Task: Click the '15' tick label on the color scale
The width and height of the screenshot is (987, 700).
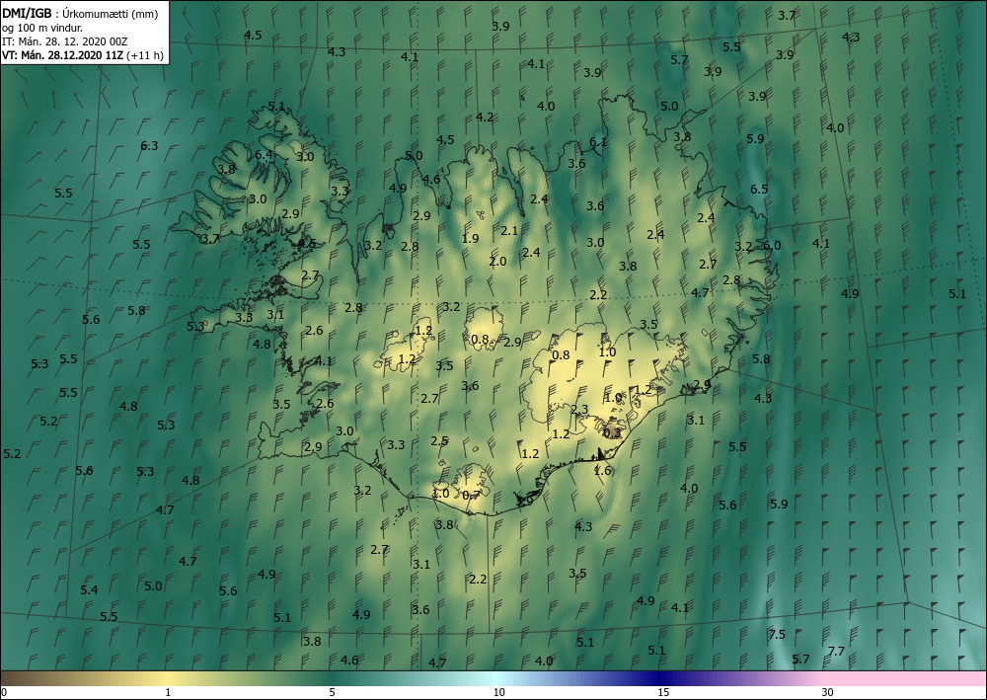Action: tap(663, 692)
